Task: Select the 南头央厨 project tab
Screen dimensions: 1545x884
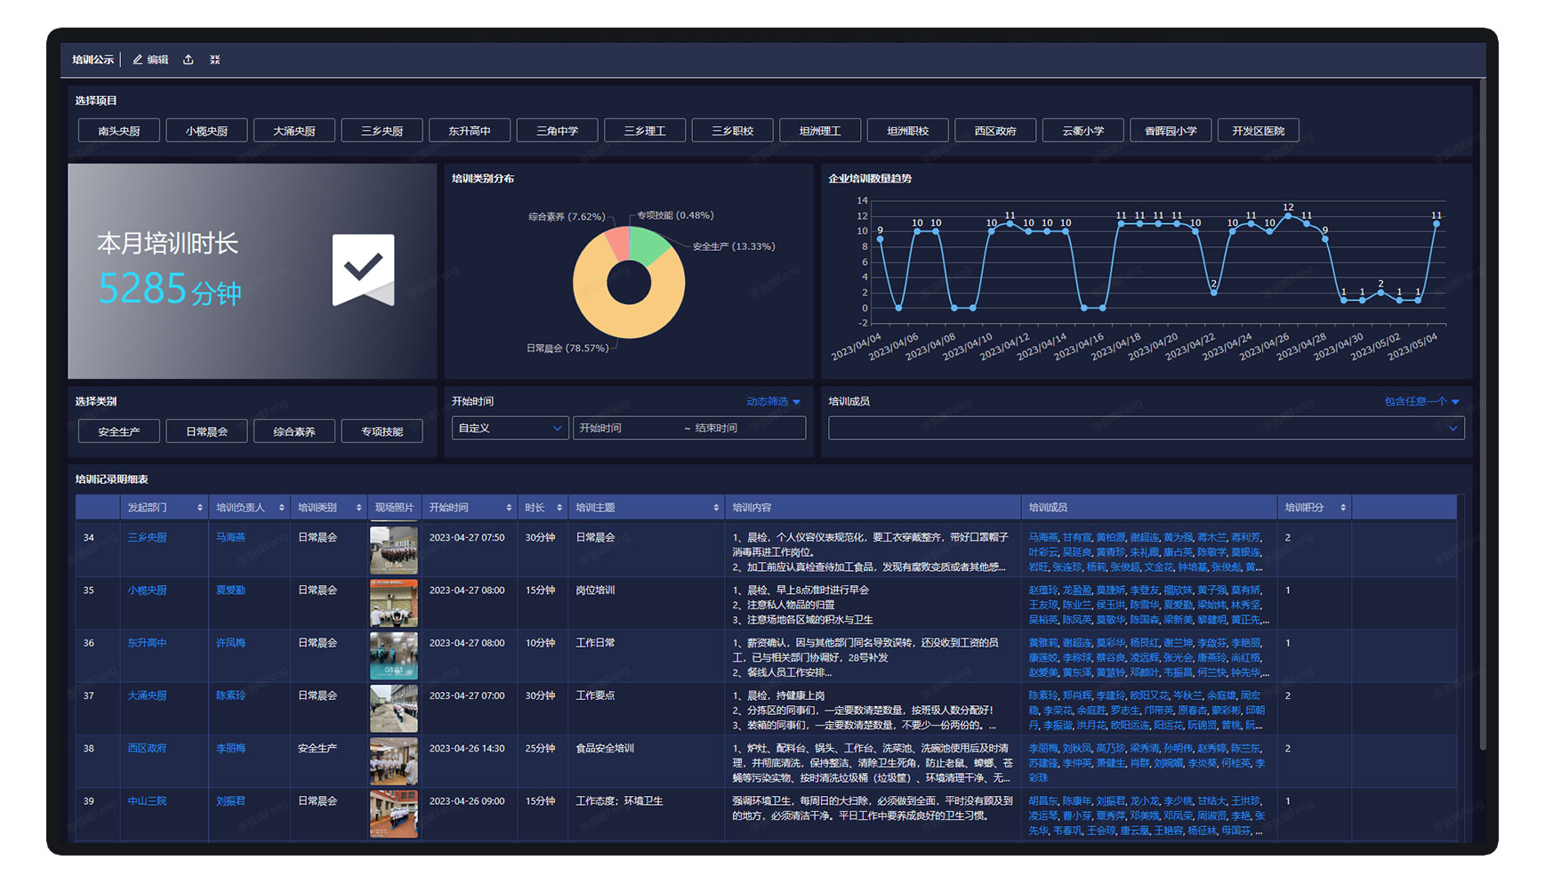Action: click(x=119, y=131)
